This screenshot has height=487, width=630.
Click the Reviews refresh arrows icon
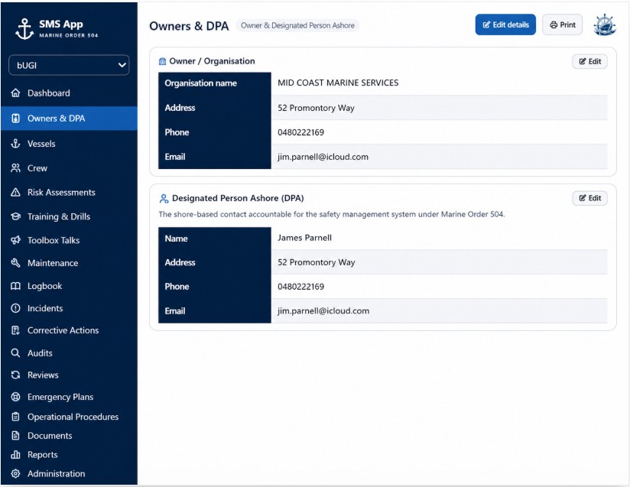coord(15,375)
